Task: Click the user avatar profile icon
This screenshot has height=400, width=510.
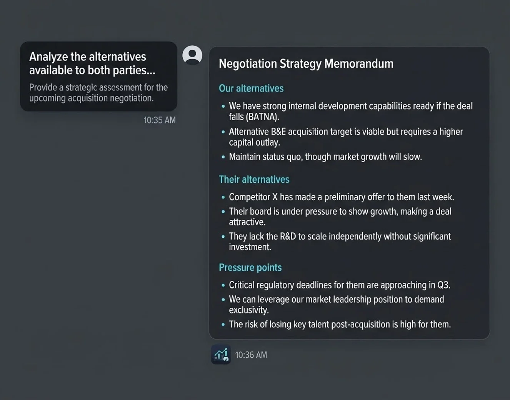Action: (192, 55)
